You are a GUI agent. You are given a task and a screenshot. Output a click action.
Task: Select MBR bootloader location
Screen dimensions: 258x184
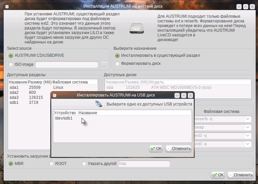tap(16, 164)
